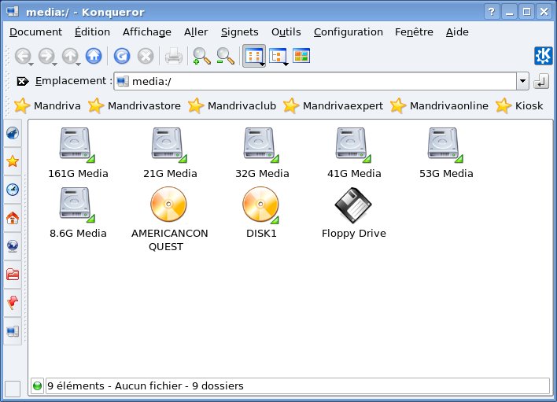Open the Mandrivaexpert bookmark

click(x=334, y=106)
